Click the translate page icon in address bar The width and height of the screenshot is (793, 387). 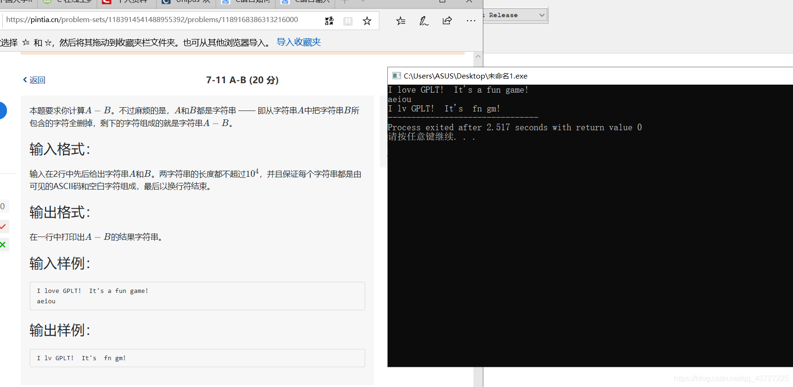click(x=329, y=21)
